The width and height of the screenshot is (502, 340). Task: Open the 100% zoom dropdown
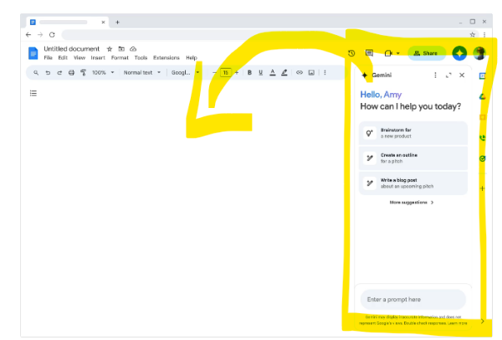[103, 73]
